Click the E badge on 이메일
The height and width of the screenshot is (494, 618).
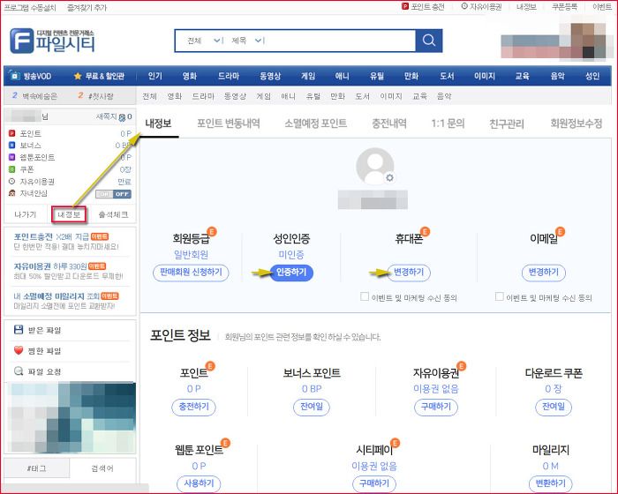pos(560,231)
